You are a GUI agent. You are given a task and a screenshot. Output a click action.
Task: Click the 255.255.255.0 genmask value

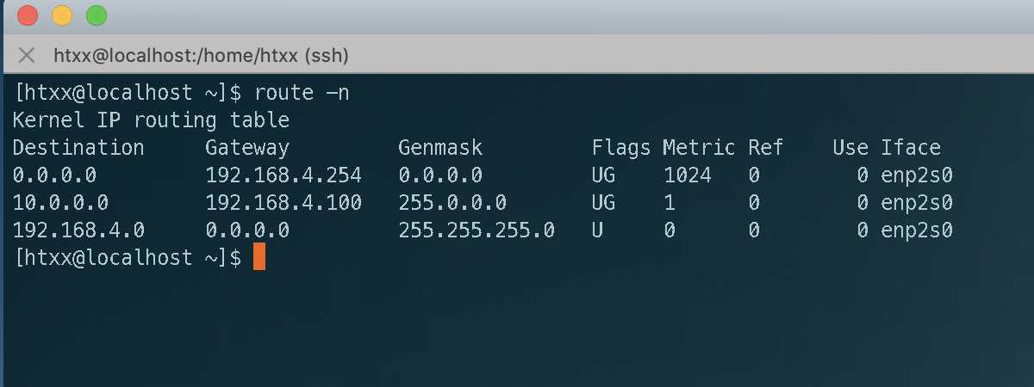[477, 230]
